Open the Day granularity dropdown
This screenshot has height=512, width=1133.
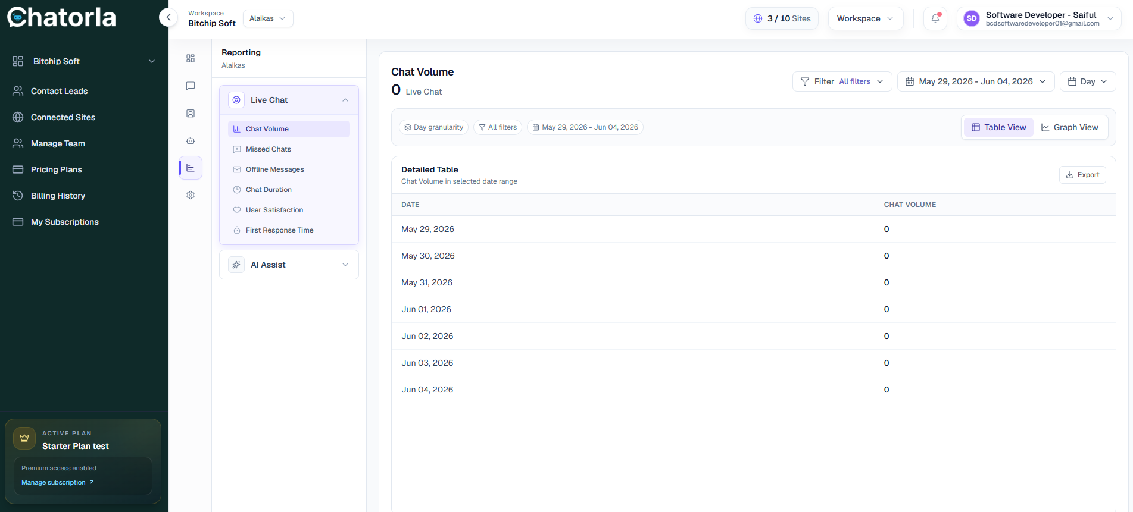point(1088,81)
